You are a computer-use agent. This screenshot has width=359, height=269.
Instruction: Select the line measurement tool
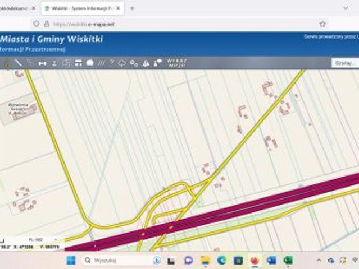(x=18, y=63)
